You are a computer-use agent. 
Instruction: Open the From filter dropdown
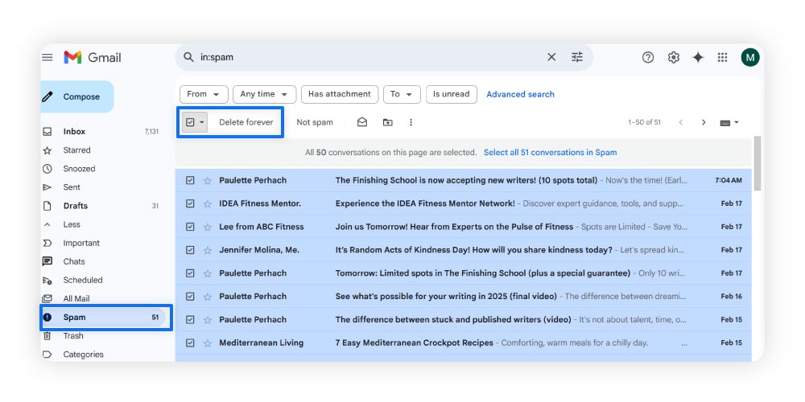tap(204, 94)
